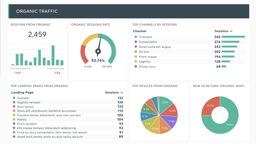Image resolution: width=256 pixels, height=144 pixels.
Task: Click the blue dot next to Donec arcu
Action: (136, 67)
